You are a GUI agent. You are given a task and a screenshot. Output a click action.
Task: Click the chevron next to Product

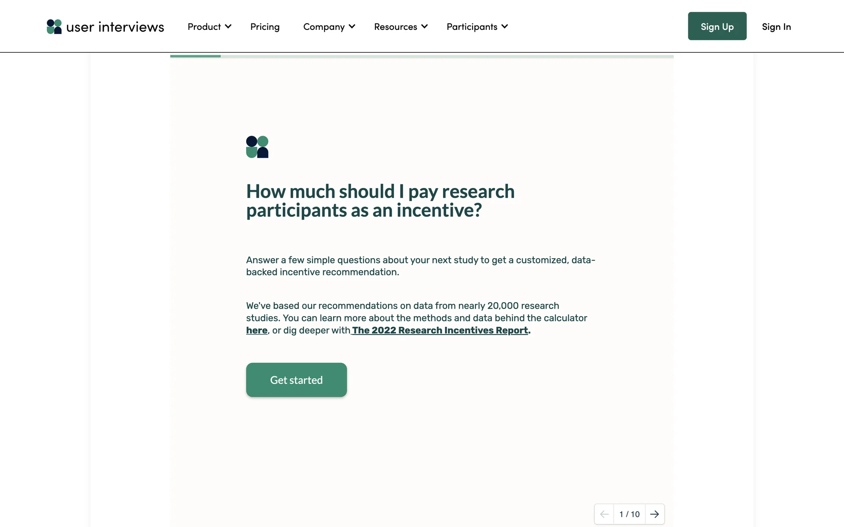[228, 26]
